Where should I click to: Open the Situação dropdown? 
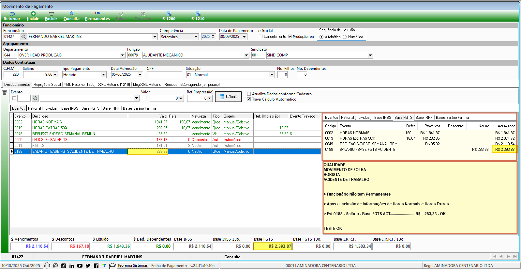pos(272,75)
